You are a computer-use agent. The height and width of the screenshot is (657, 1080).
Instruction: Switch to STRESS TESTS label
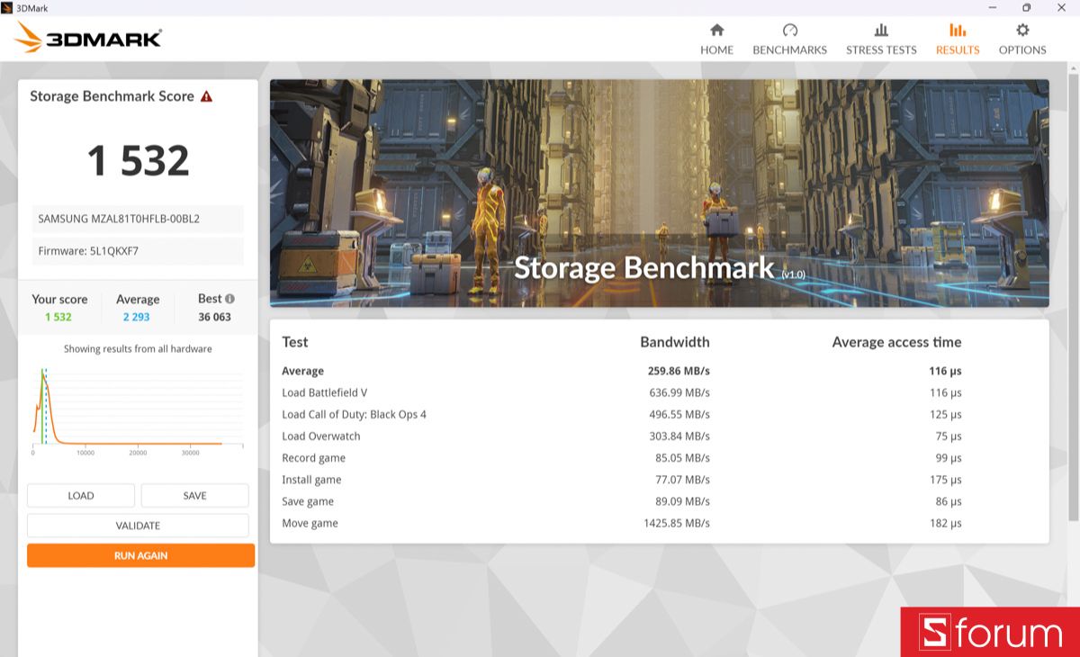coord(881,50)
